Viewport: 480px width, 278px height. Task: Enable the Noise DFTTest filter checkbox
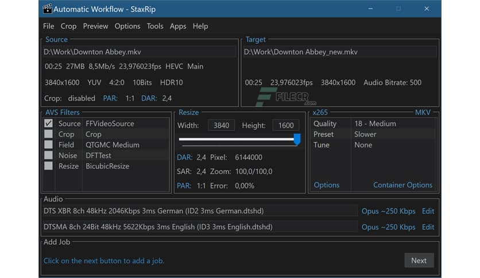click(x=49, y=156)
